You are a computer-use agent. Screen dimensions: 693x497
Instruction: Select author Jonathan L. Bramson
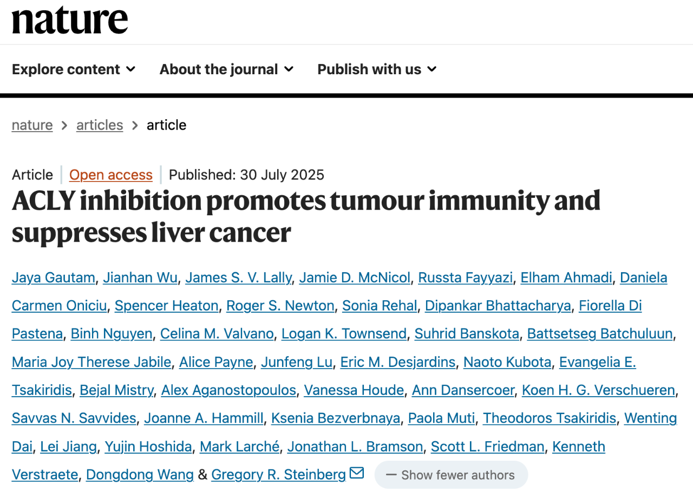355,447
